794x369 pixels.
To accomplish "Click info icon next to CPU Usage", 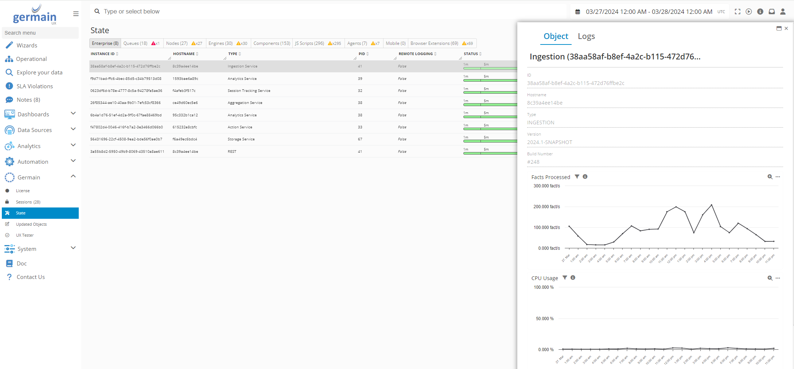I will [x=573, y=278].
